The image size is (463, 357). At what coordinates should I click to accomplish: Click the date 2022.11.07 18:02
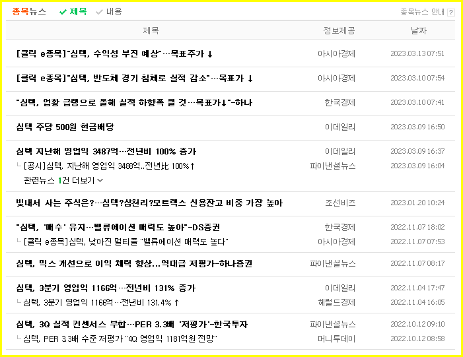click(x=417, y=228)
